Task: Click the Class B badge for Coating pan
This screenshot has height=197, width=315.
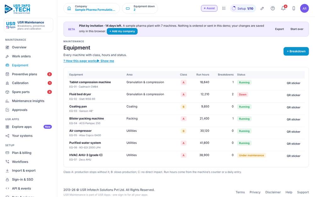Action: [x=183, y=107]
